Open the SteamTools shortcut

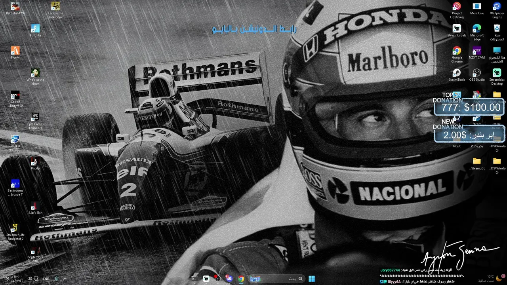pos(457,75)
